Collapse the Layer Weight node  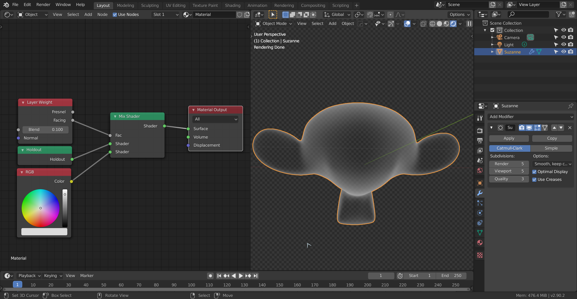pos(23,102)
